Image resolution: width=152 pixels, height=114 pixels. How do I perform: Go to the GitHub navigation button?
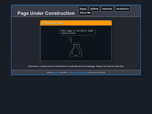(x=94, y=9)
